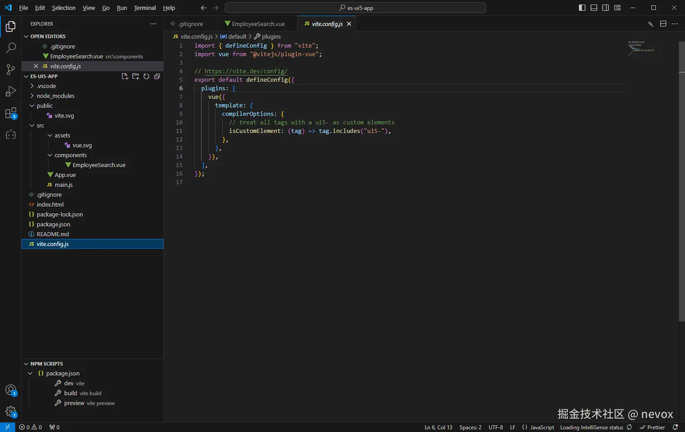685x432 pixels.
Task: Open the Source Control view
Action: coord(11,69)
